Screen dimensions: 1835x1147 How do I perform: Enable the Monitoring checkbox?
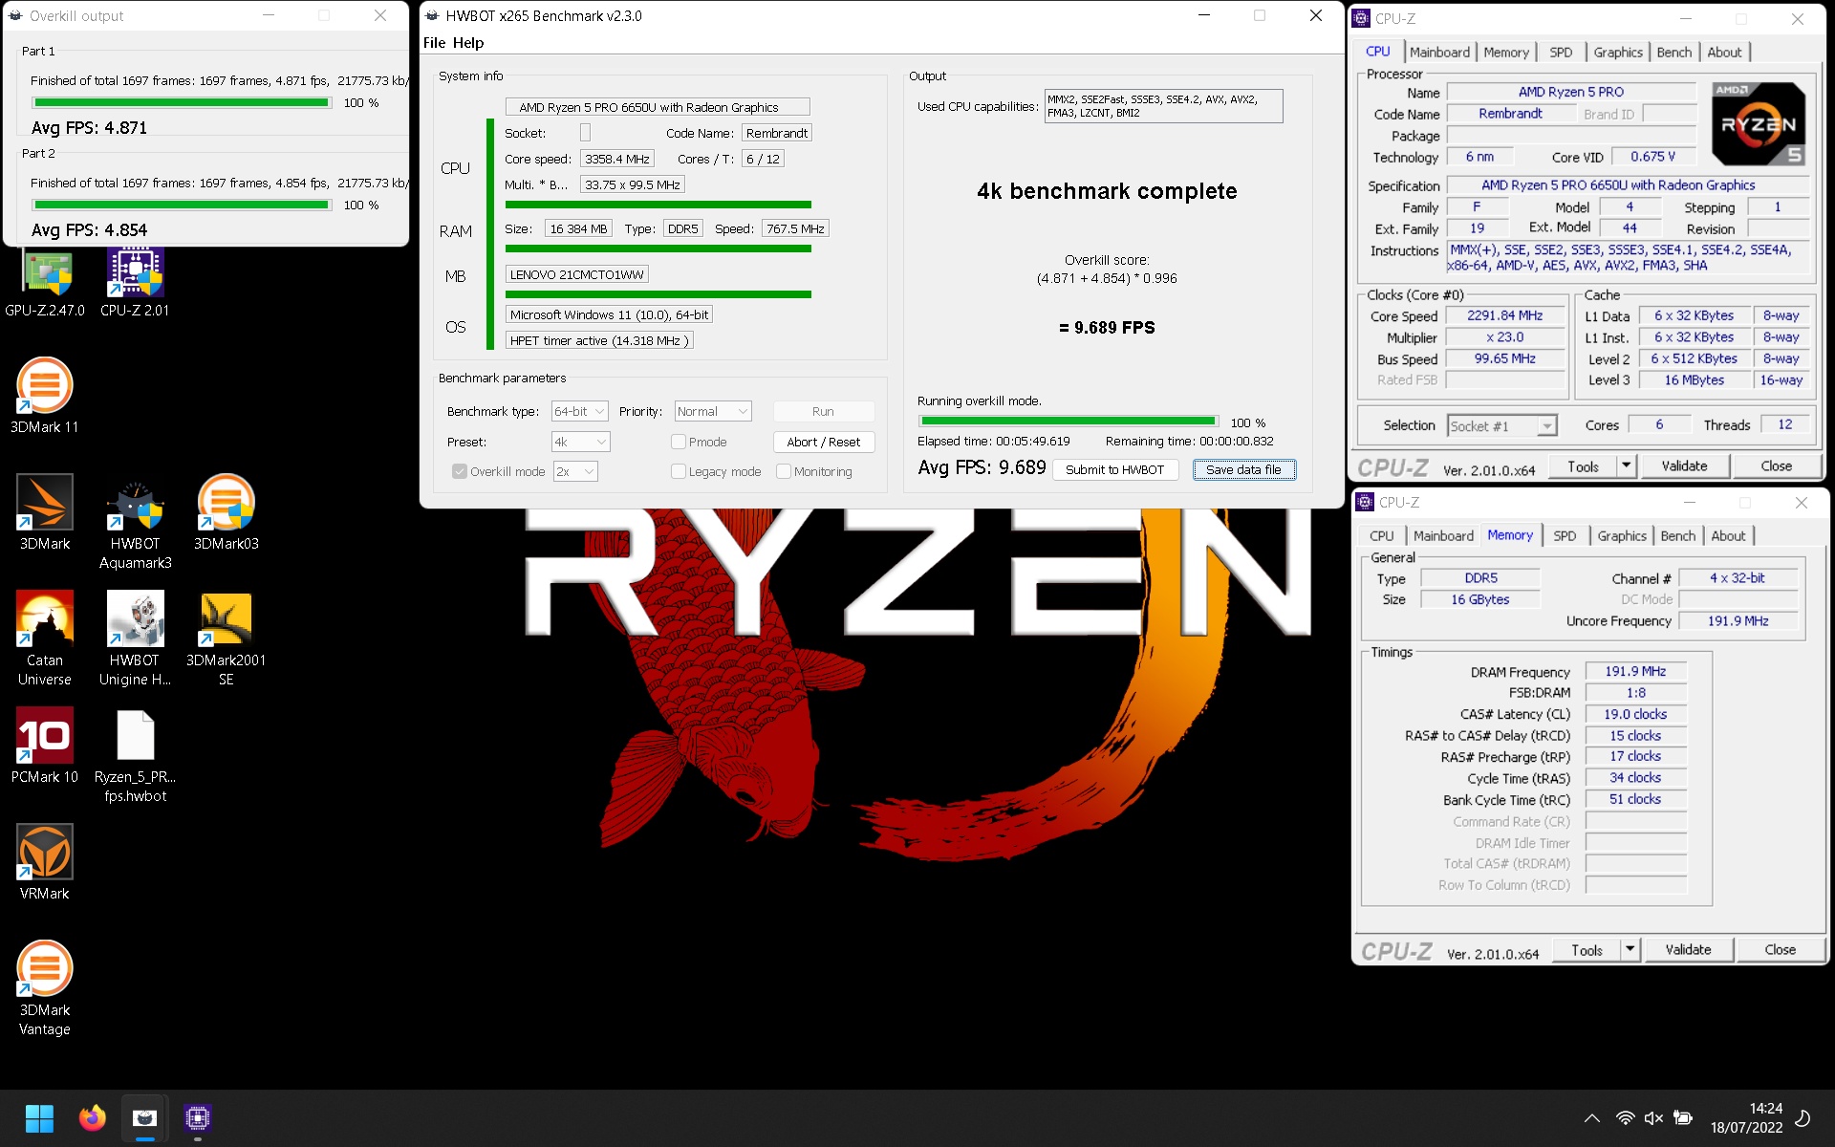(784, 471)
